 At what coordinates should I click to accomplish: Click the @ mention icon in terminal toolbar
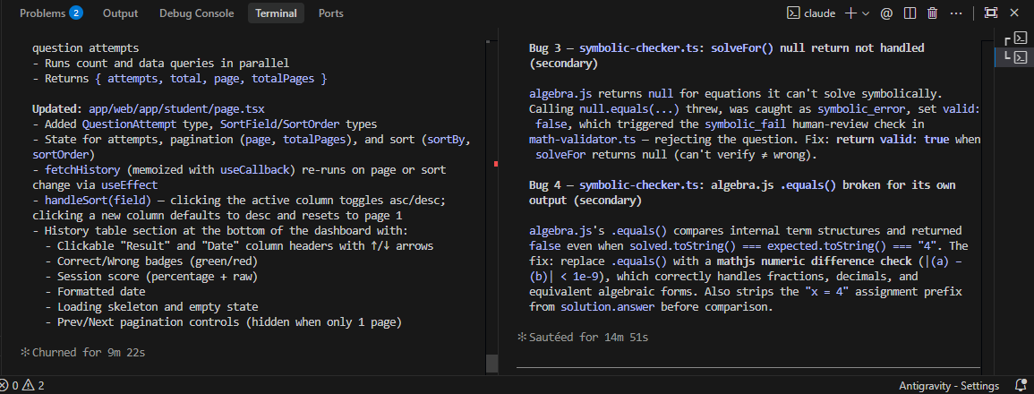(x=887, y=13)
